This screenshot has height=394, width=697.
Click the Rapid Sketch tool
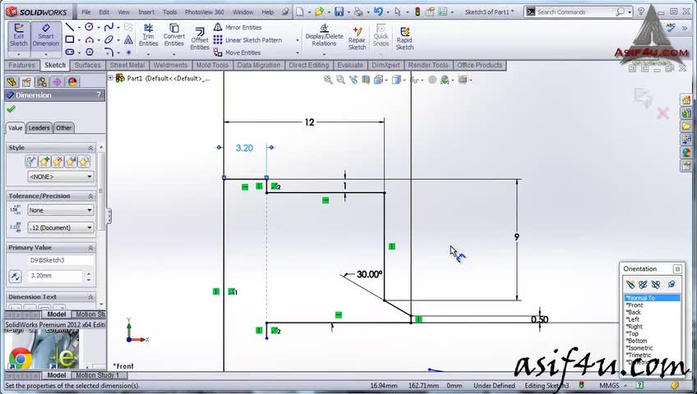[404, 38]
